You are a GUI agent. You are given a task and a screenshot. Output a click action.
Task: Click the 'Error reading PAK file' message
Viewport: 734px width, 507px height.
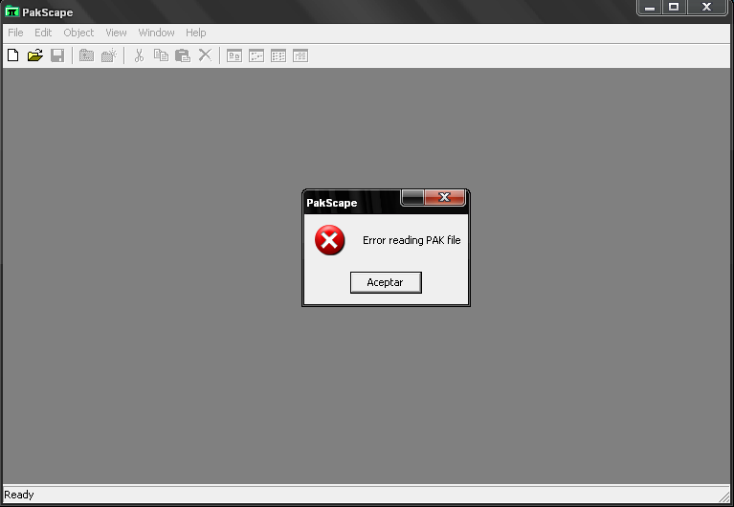(x=411, y=240)
